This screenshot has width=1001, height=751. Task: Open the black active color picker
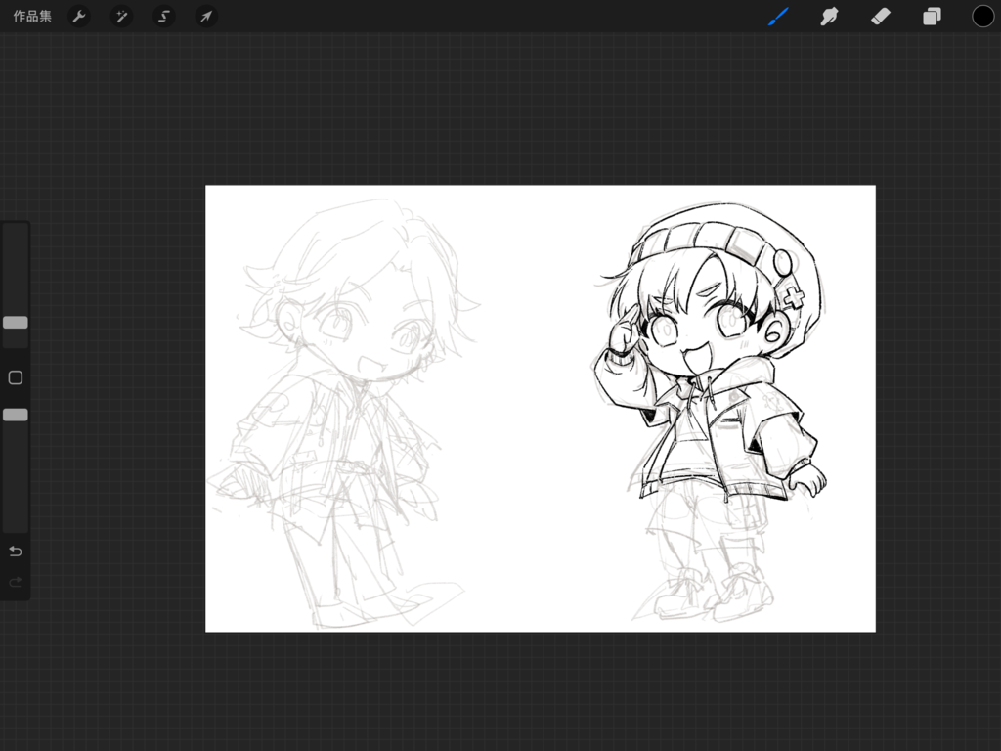click(x=982, y=17)
